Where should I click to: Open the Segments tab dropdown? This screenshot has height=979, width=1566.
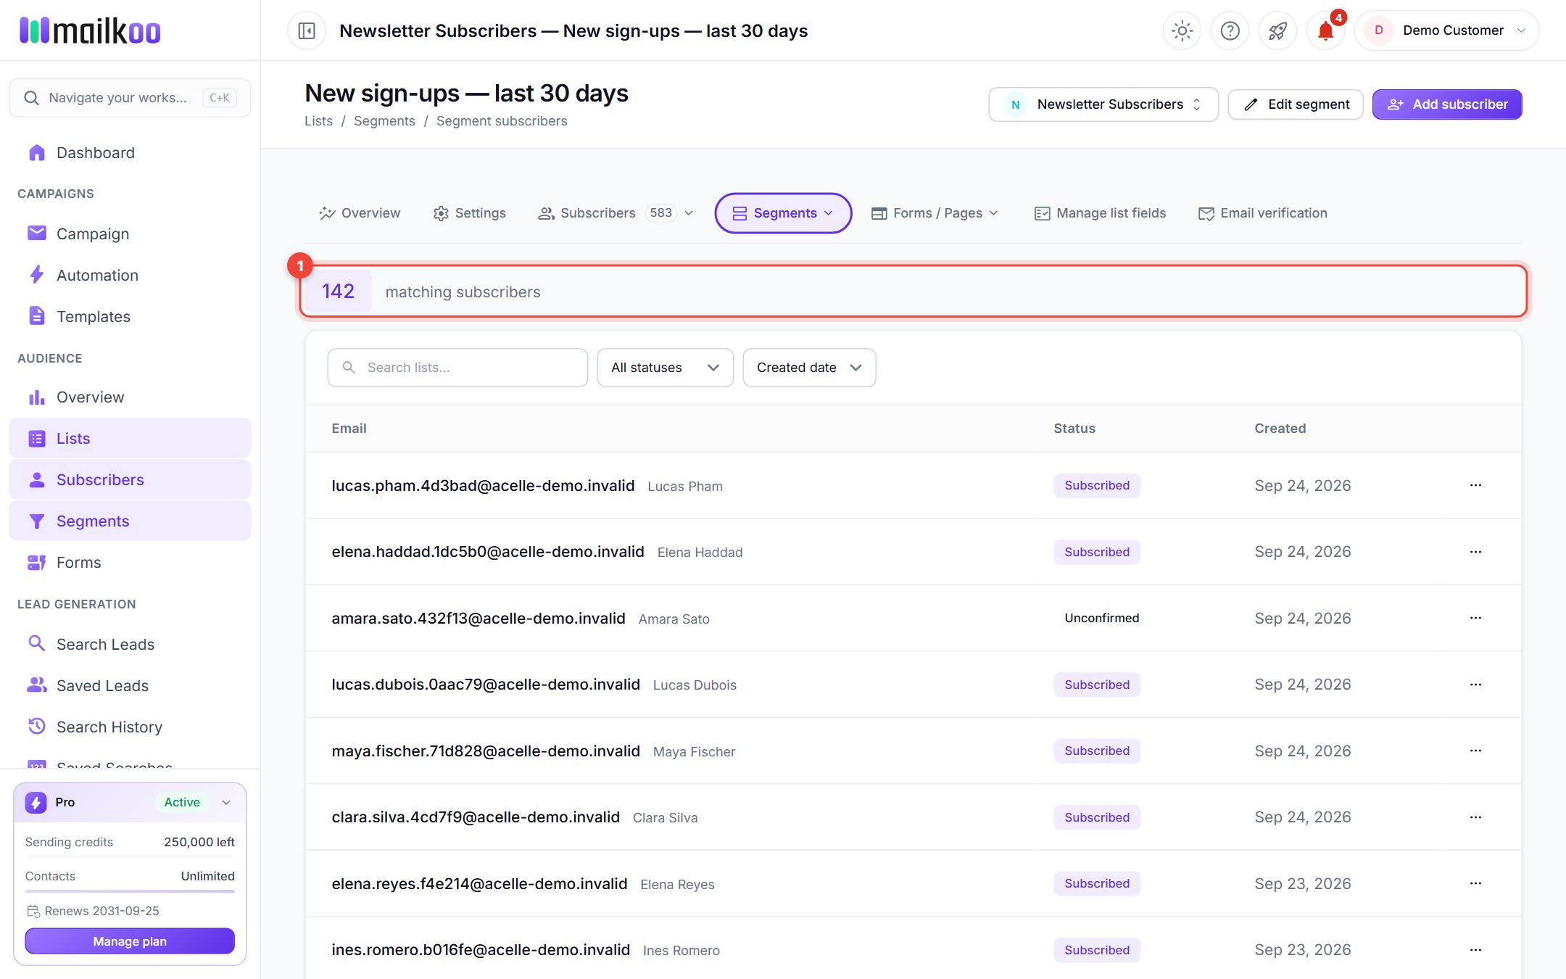pyautogui.click(x=783, y=213)
